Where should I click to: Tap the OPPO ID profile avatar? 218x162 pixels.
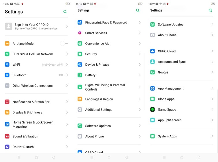pyautogui.click(x=8, y=26)
